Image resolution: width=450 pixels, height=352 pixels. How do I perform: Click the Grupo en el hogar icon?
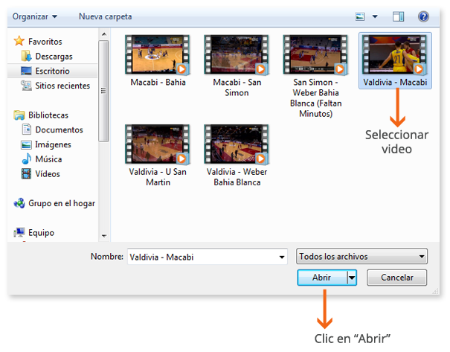point(19,203)
